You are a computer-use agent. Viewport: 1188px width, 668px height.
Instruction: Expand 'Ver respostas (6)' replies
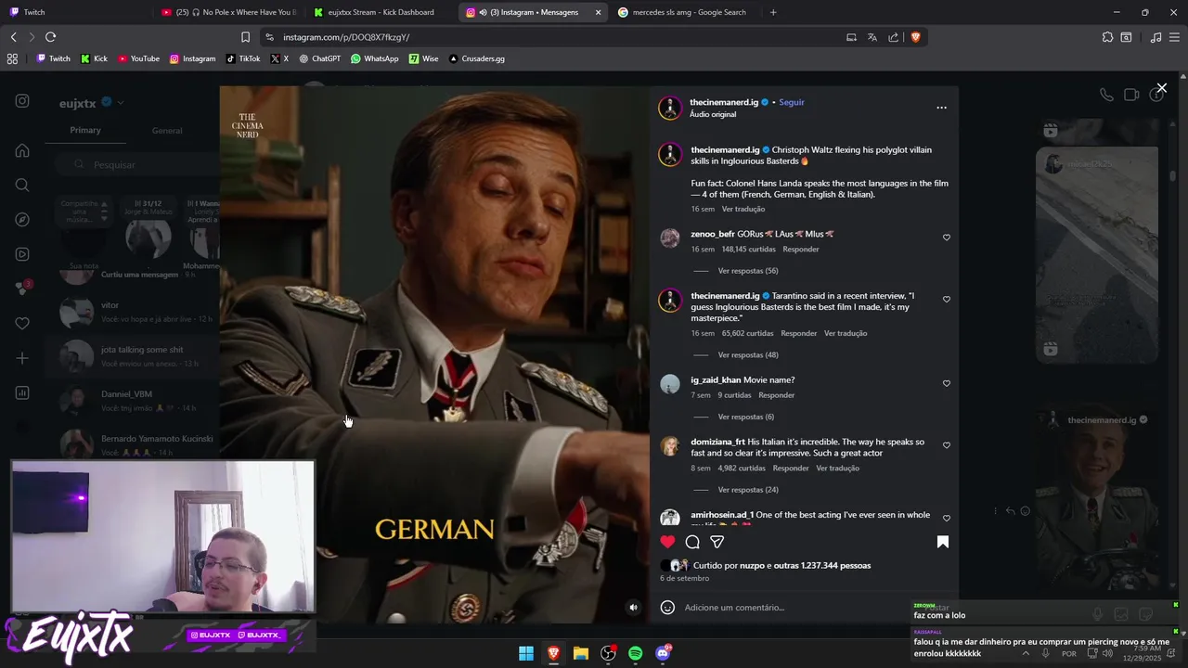[745, 417]
